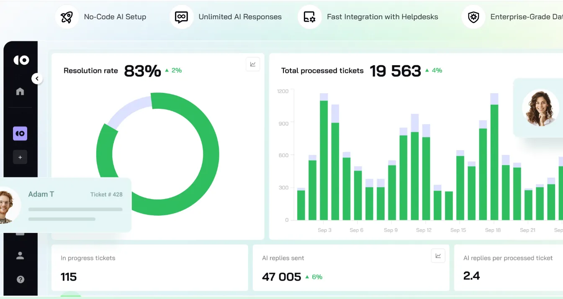Select the Sep 18 label on chart axis

pyautogui.click(x=493, y=230)
